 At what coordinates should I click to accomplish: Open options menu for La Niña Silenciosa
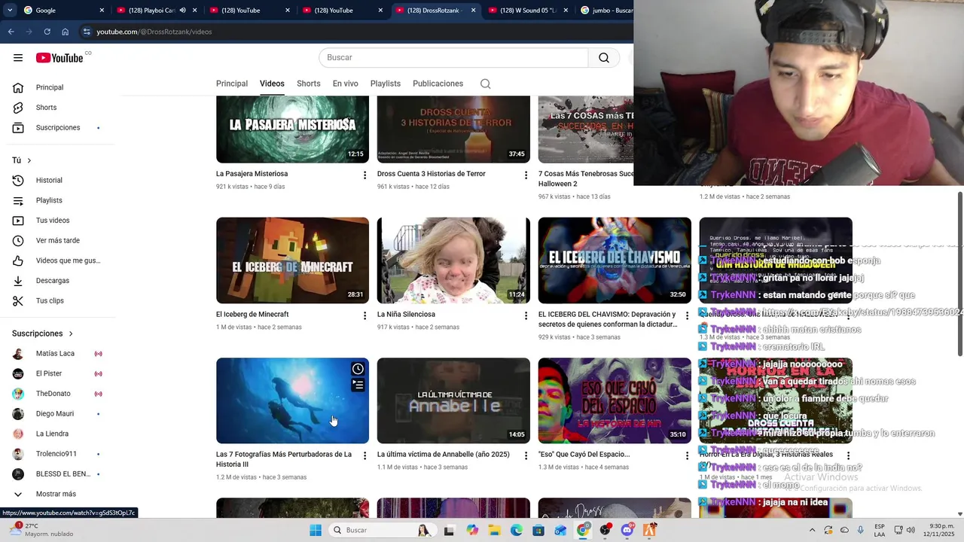(526, 315)
